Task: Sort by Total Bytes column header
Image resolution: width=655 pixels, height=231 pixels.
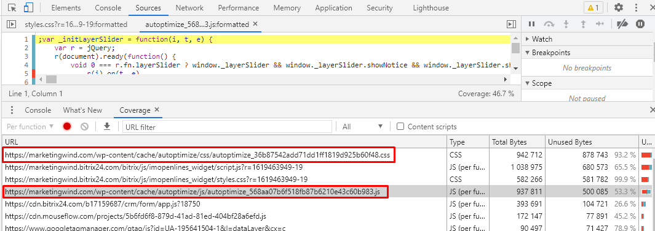Action: (517, 142)
